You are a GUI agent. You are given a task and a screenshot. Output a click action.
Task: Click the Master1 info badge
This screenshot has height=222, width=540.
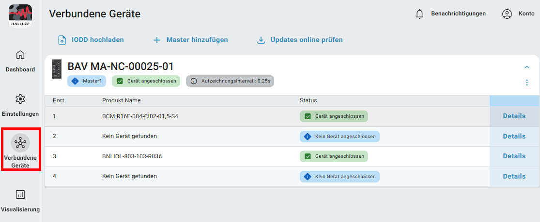point(87,81)
